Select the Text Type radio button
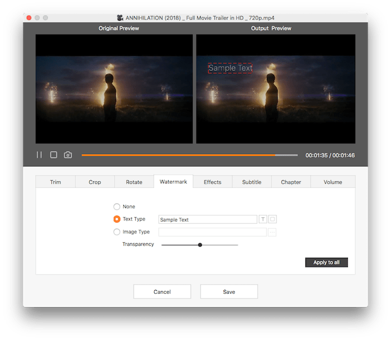 click(117, 219)
